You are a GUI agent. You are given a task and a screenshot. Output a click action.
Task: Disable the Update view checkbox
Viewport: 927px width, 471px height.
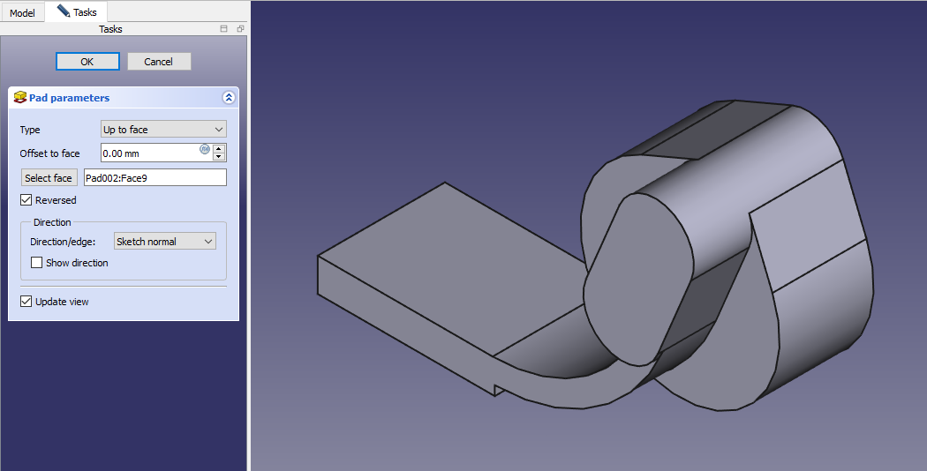26,302
